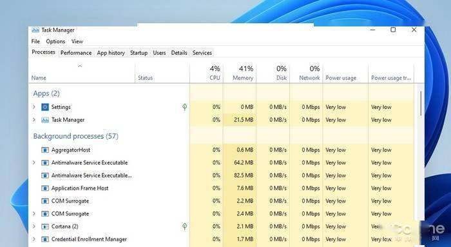
Task: Click the Cortana process icon
Action: coord(45,226)
